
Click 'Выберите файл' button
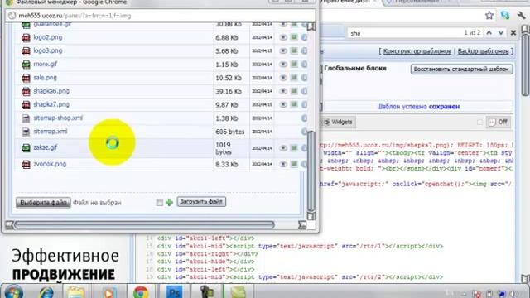(x=43, y=203)
